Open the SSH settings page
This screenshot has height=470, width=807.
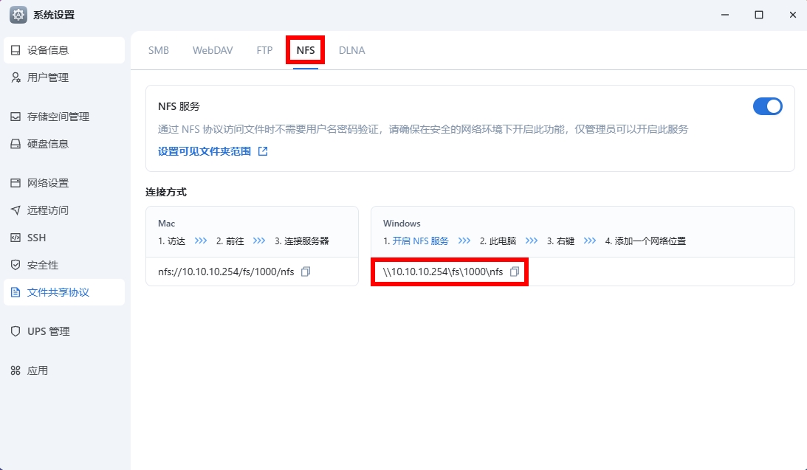pos(37,238)
